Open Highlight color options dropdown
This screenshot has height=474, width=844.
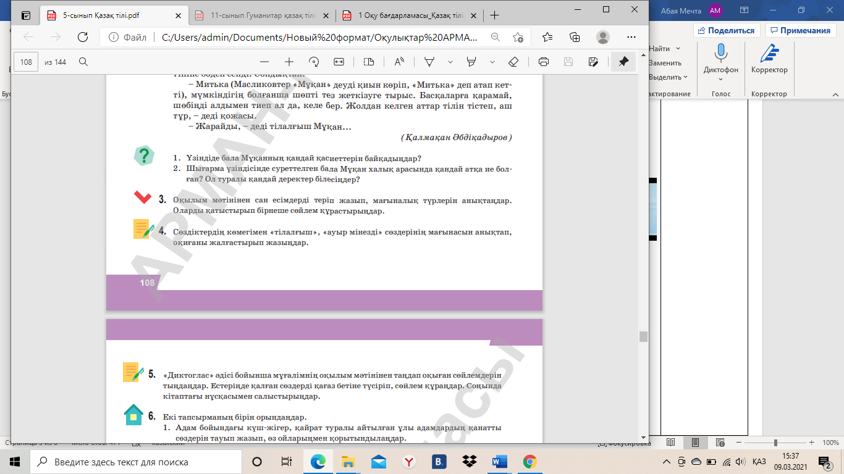point(492,62)
